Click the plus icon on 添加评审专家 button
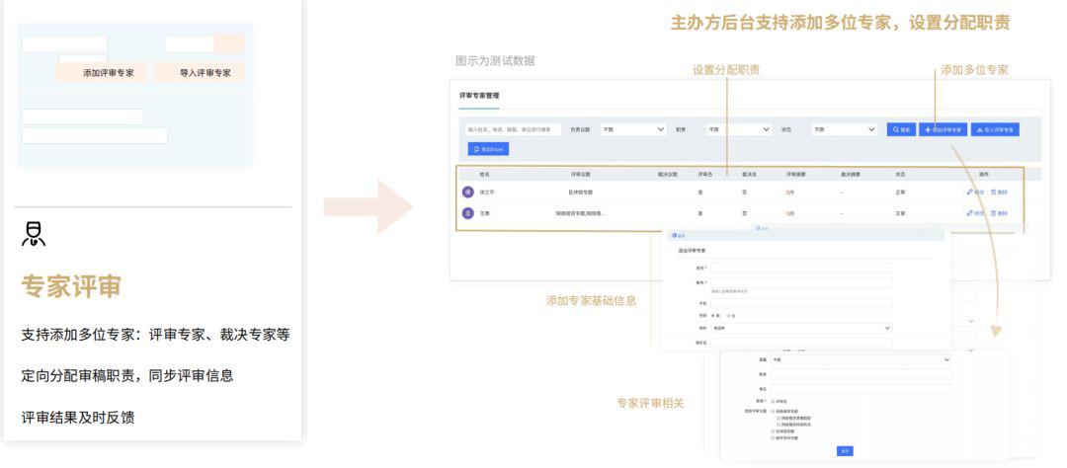1067x468 pixels. (928, 129)
